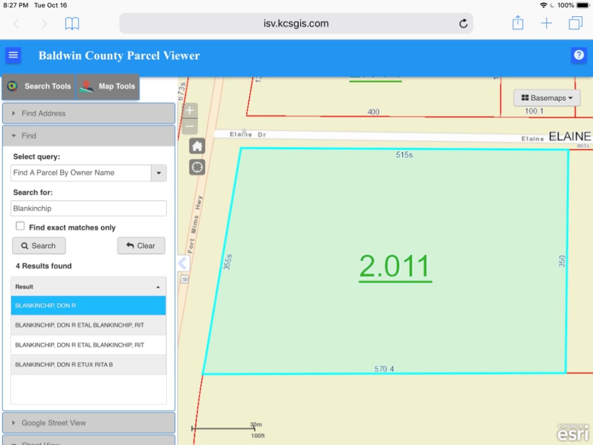Image resolution: width=593 pixels, height=445 pixels.
Task: Switch to the Search Tools tab
Action: [x=39, y=86]
